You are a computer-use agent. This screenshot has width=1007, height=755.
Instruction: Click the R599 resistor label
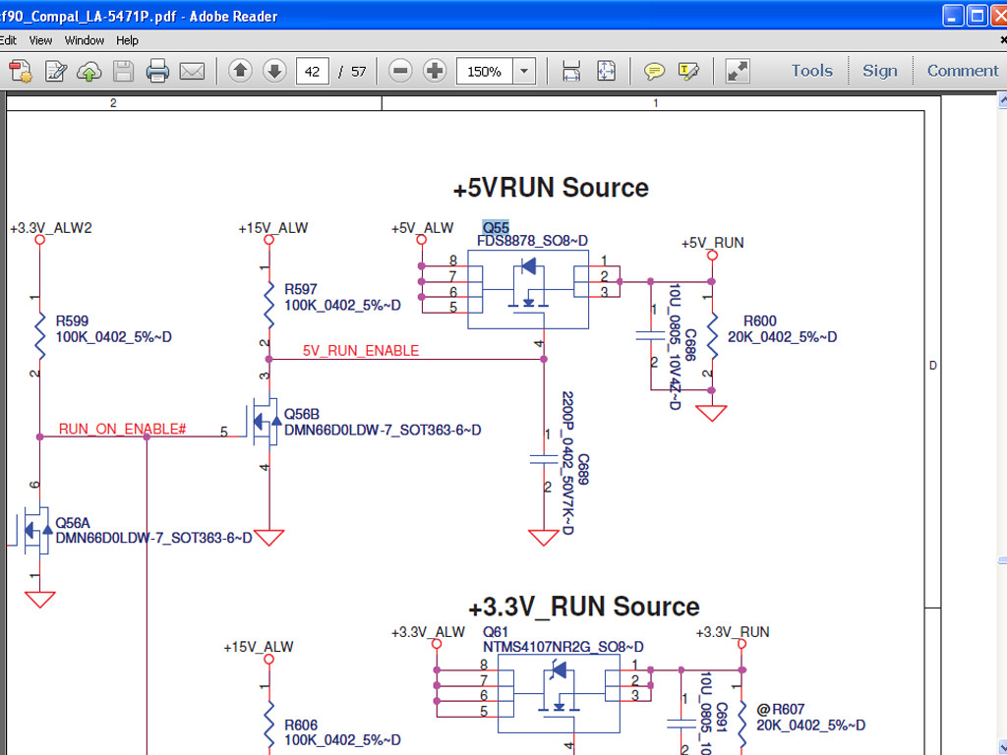(72, 321)
